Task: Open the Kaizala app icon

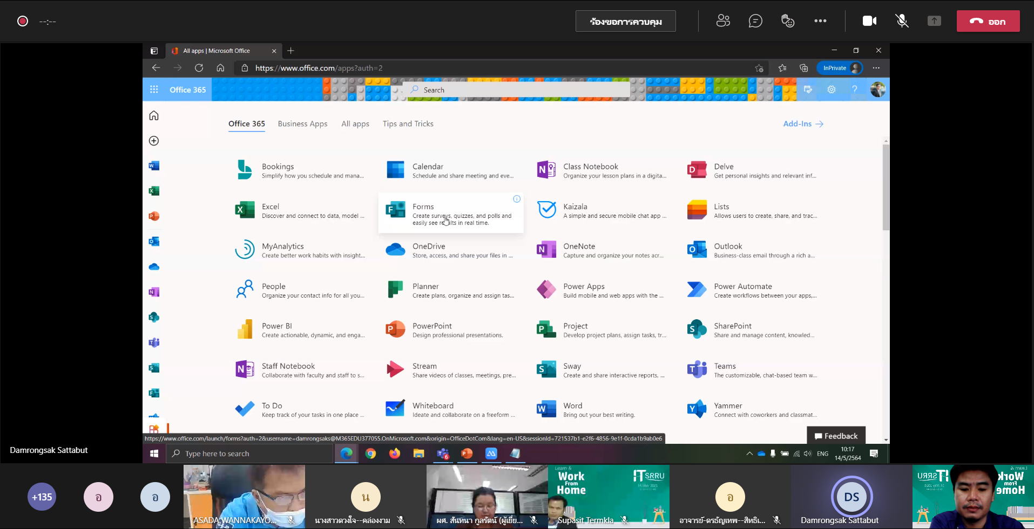Action: [546, 210]
